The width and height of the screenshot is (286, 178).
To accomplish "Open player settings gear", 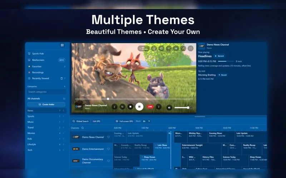I will (161, 48).
